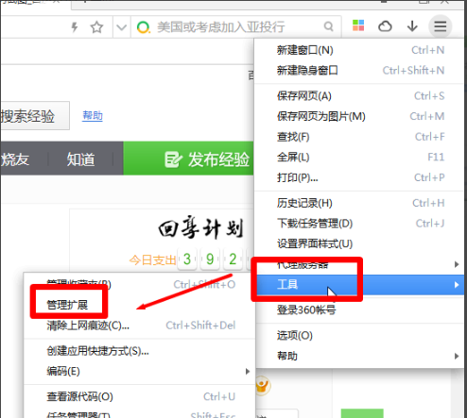This screenshot has height=418, width=467.
Task: Choose 打印(P)... menu entry
Action: pos(359,177)
